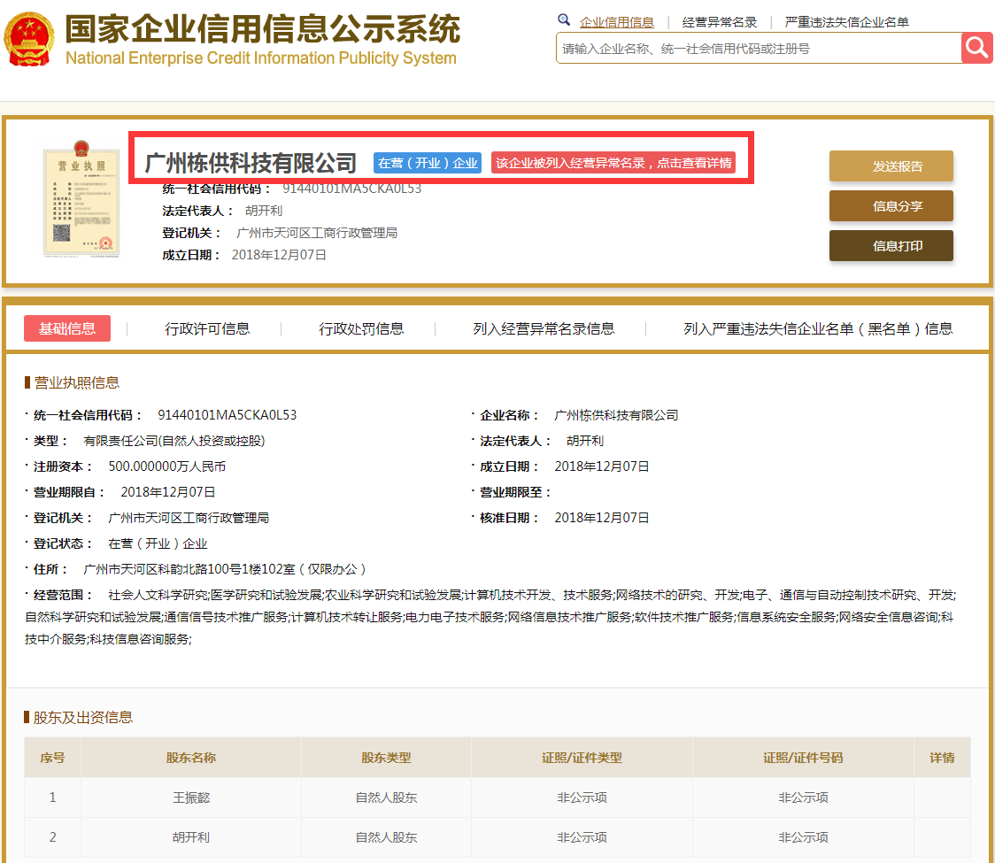Type in the enterprise name search field
The height and width of the screenshot is (863, 995).
pos(757,49)
